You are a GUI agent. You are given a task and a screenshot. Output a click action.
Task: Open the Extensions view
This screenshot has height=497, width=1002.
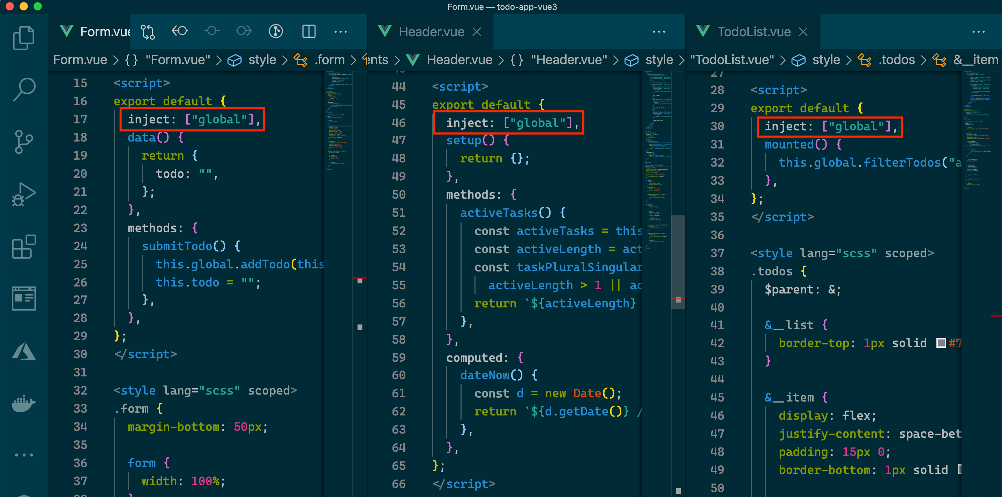tap(24, 246)
